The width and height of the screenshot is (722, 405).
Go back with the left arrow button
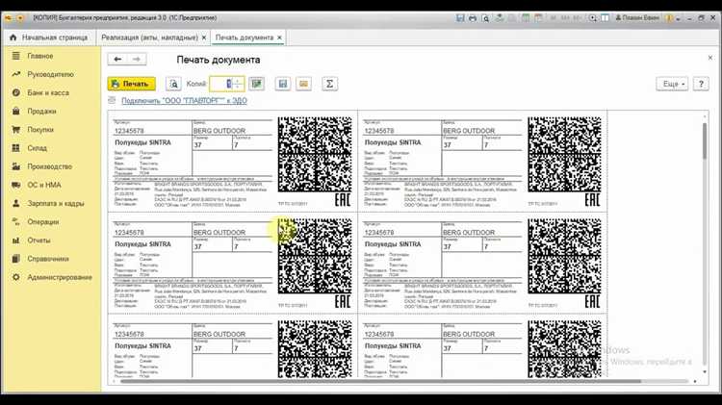117,59
